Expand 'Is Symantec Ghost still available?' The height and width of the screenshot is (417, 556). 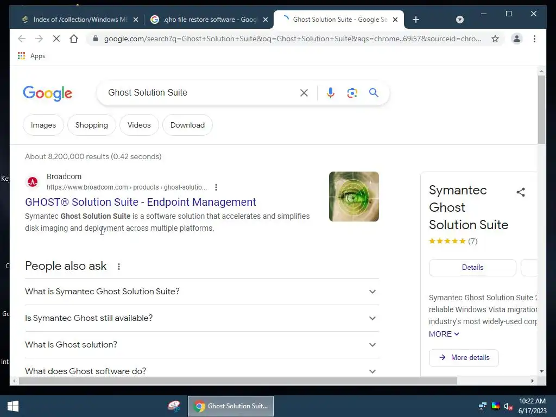(x=202, y=318)
